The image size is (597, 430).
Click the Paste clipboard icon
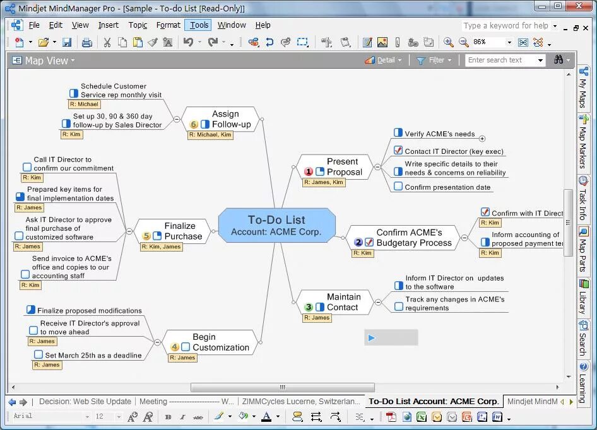[138, 42]
